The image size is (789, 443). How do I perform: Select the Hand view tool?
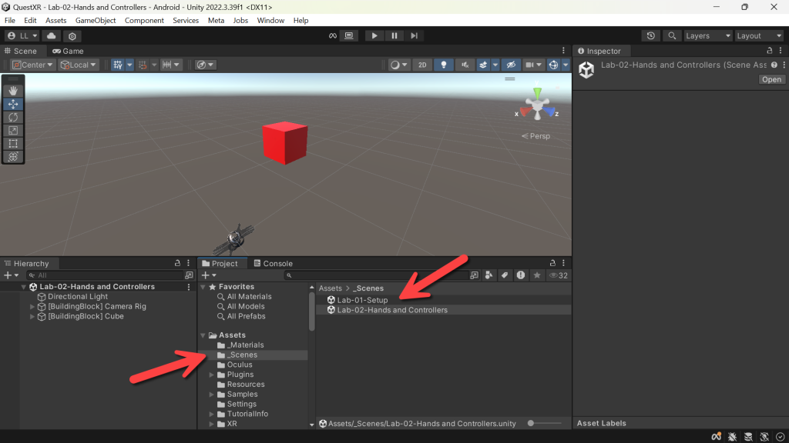(x=13, y=91)
